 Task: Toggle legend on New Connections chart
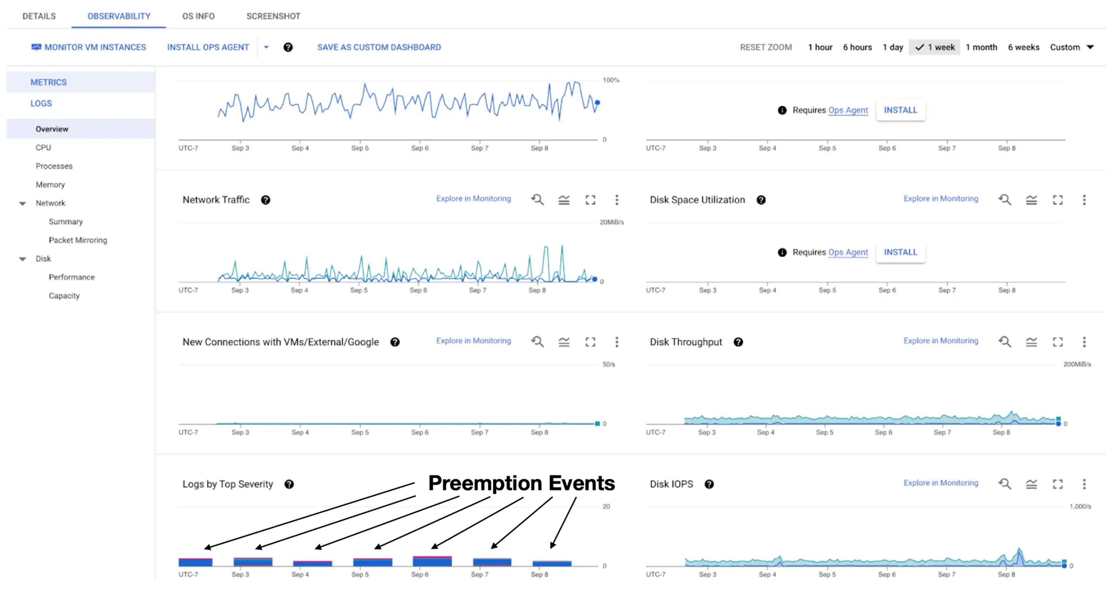tap(564, 342)
